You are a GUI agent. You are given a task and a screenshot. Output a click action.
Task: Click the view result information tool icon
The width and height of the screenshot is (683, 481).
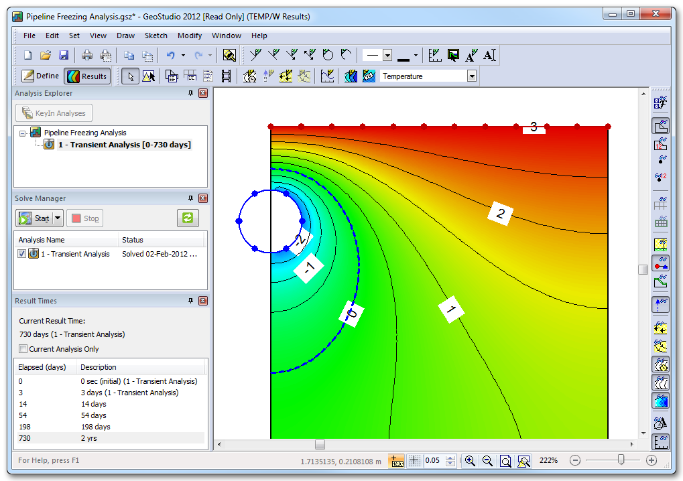tap(172, 76)
